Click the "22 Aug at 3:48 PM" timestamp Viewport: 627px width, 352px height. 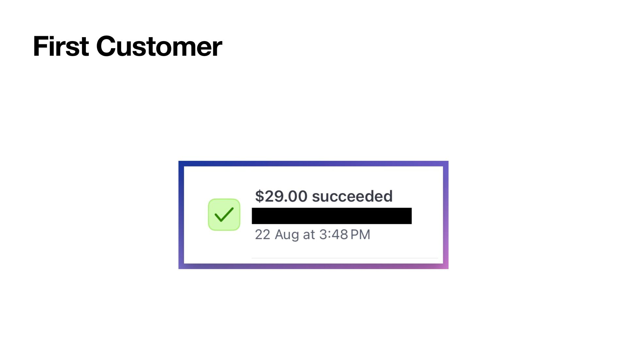pos(312,234)
